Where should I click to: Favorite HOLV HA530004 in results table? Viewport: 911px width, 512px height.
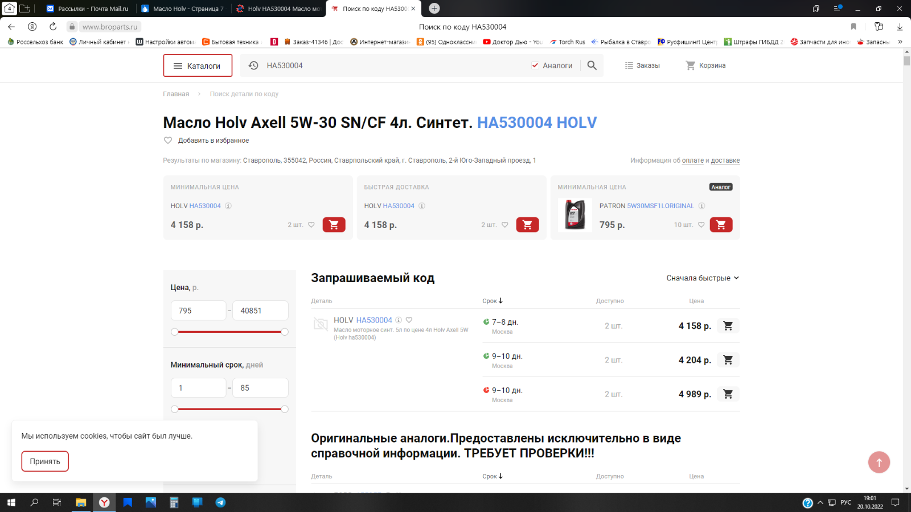pyautogui.click(x=409, y=320)
